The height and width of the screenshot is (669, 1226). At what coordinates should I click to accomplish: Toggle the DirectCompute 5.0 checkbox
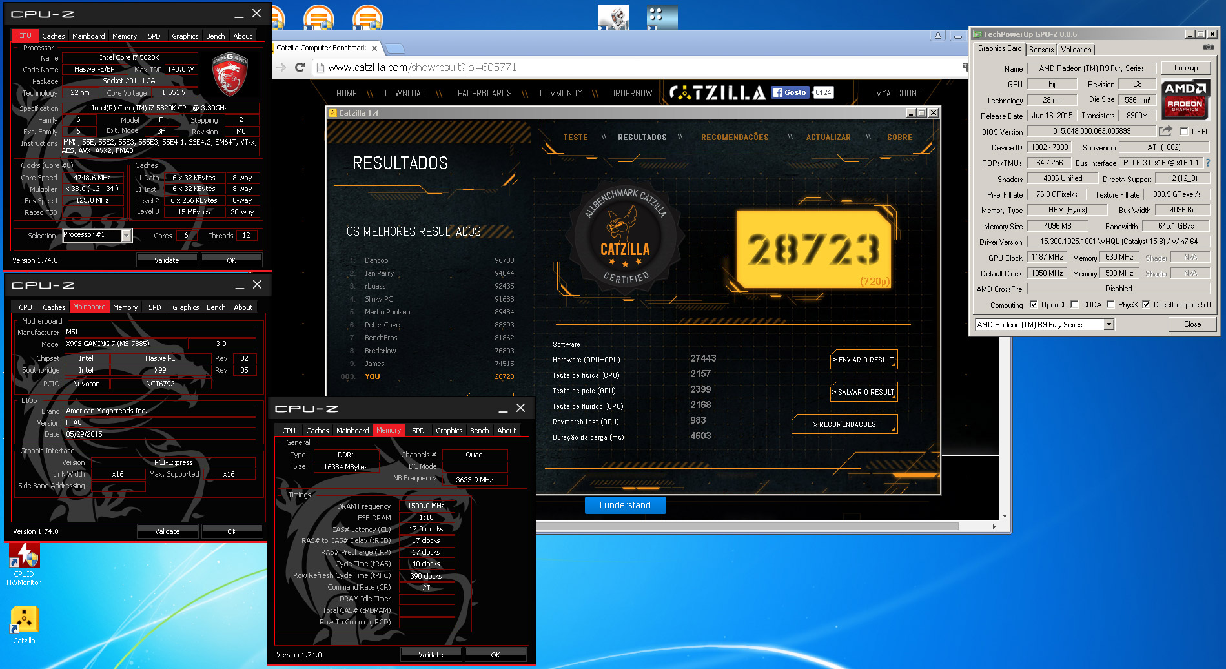(x=1146, y=305)
